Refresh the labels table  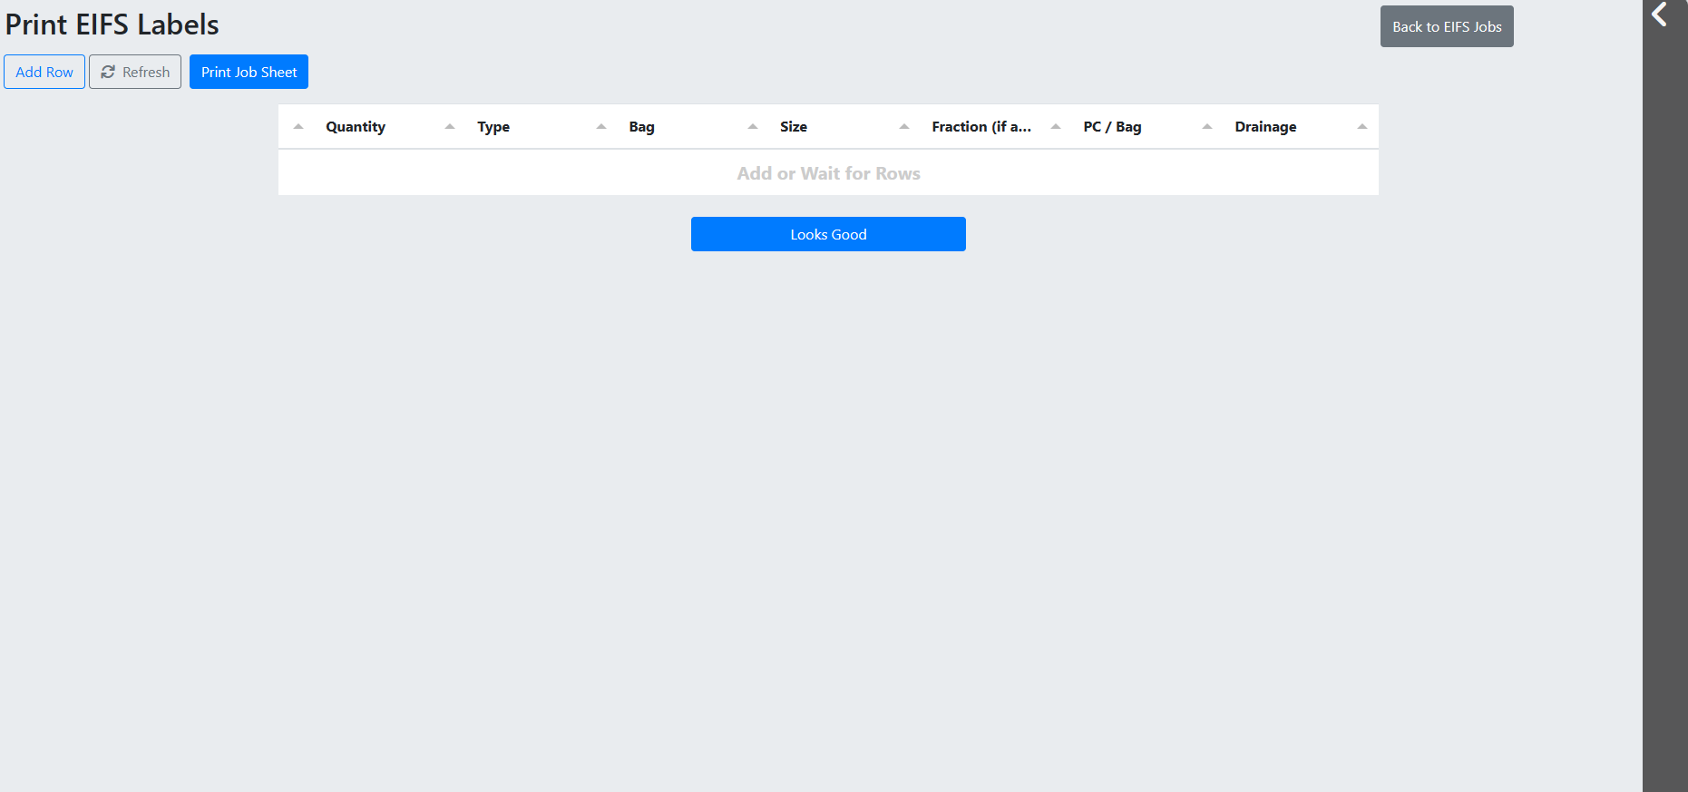[x=135, y=72]
